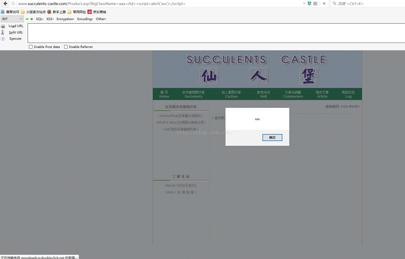Open the 相关文章 Article nav tab
Screen dimensions: 405x259
322,94
